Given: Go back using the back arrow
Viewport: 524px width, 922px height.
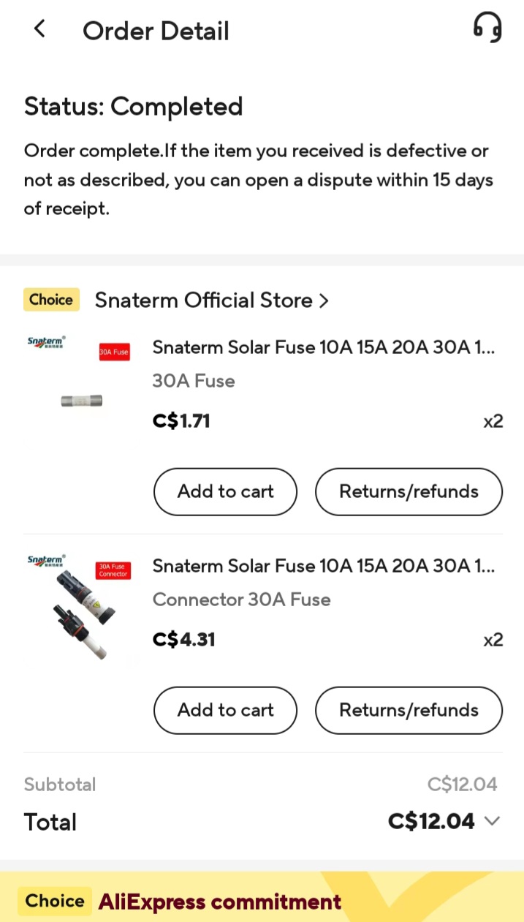Looking at the screenshot, I should [39, 30].
